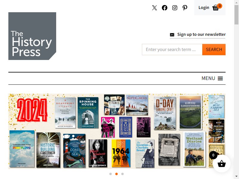Screen dimensions: 239x179
Task: Click the newsletter envelope icon
Action: click(x=172, y=35)
